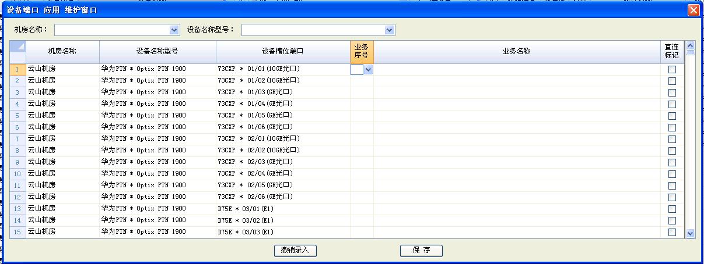Click cell 73CXP * 02/03 (GE光口)
Screen dimensions: 704x264
pyautogui.click(x=283, y=162)
